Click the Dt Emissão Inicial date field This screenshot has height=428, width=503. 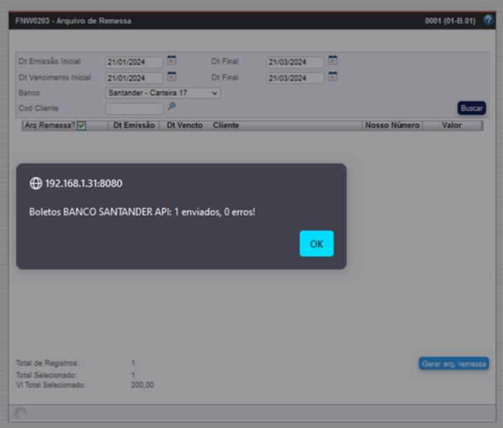[x=134, y=62]
